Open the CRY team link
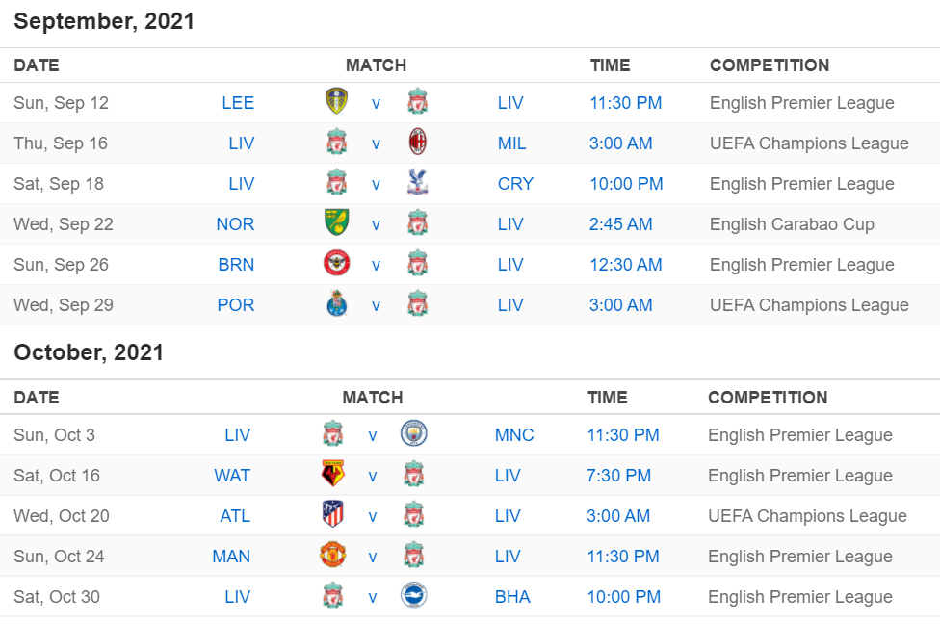940x624 pixels. point(515,184)
